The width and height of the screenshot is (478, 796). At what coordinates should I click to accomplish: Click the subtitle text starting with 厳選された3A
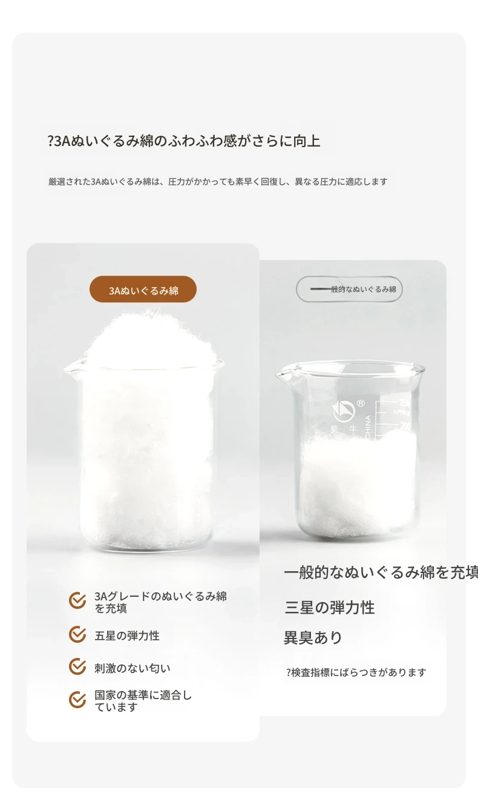point(218,181)
